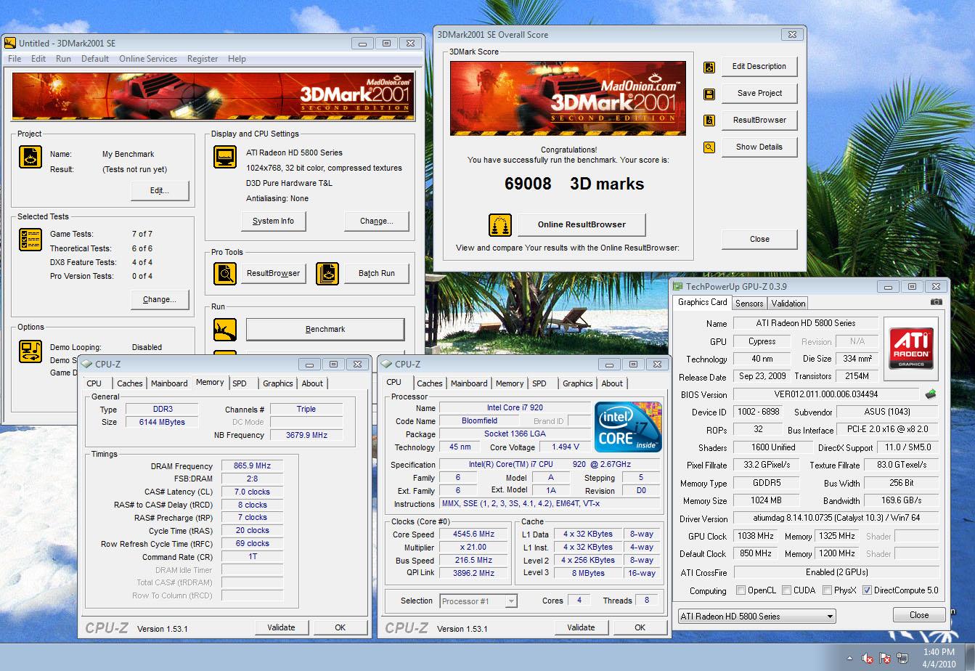
Task: Click the Options demo looping icon
Action: click(x=30, y=351)
